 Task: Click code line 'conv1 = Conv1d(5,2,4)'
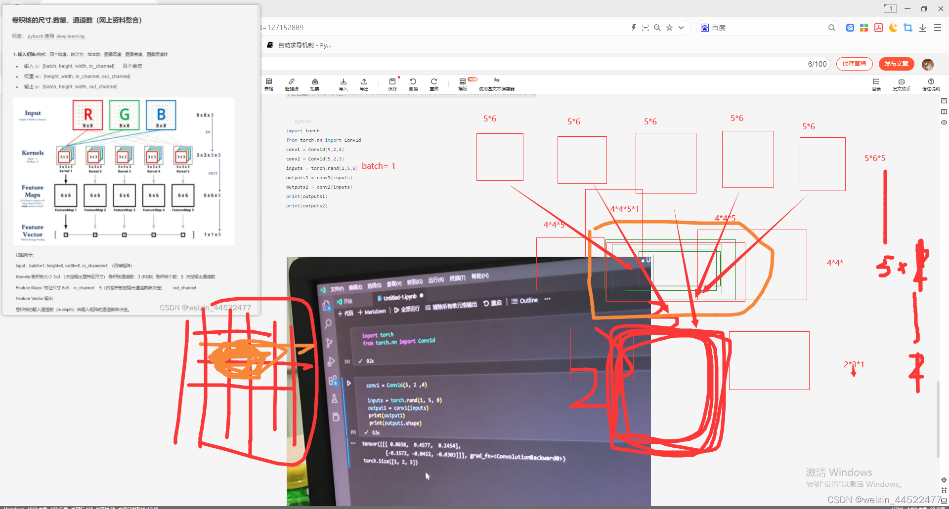pyautogui.click(x=315, y=150)
